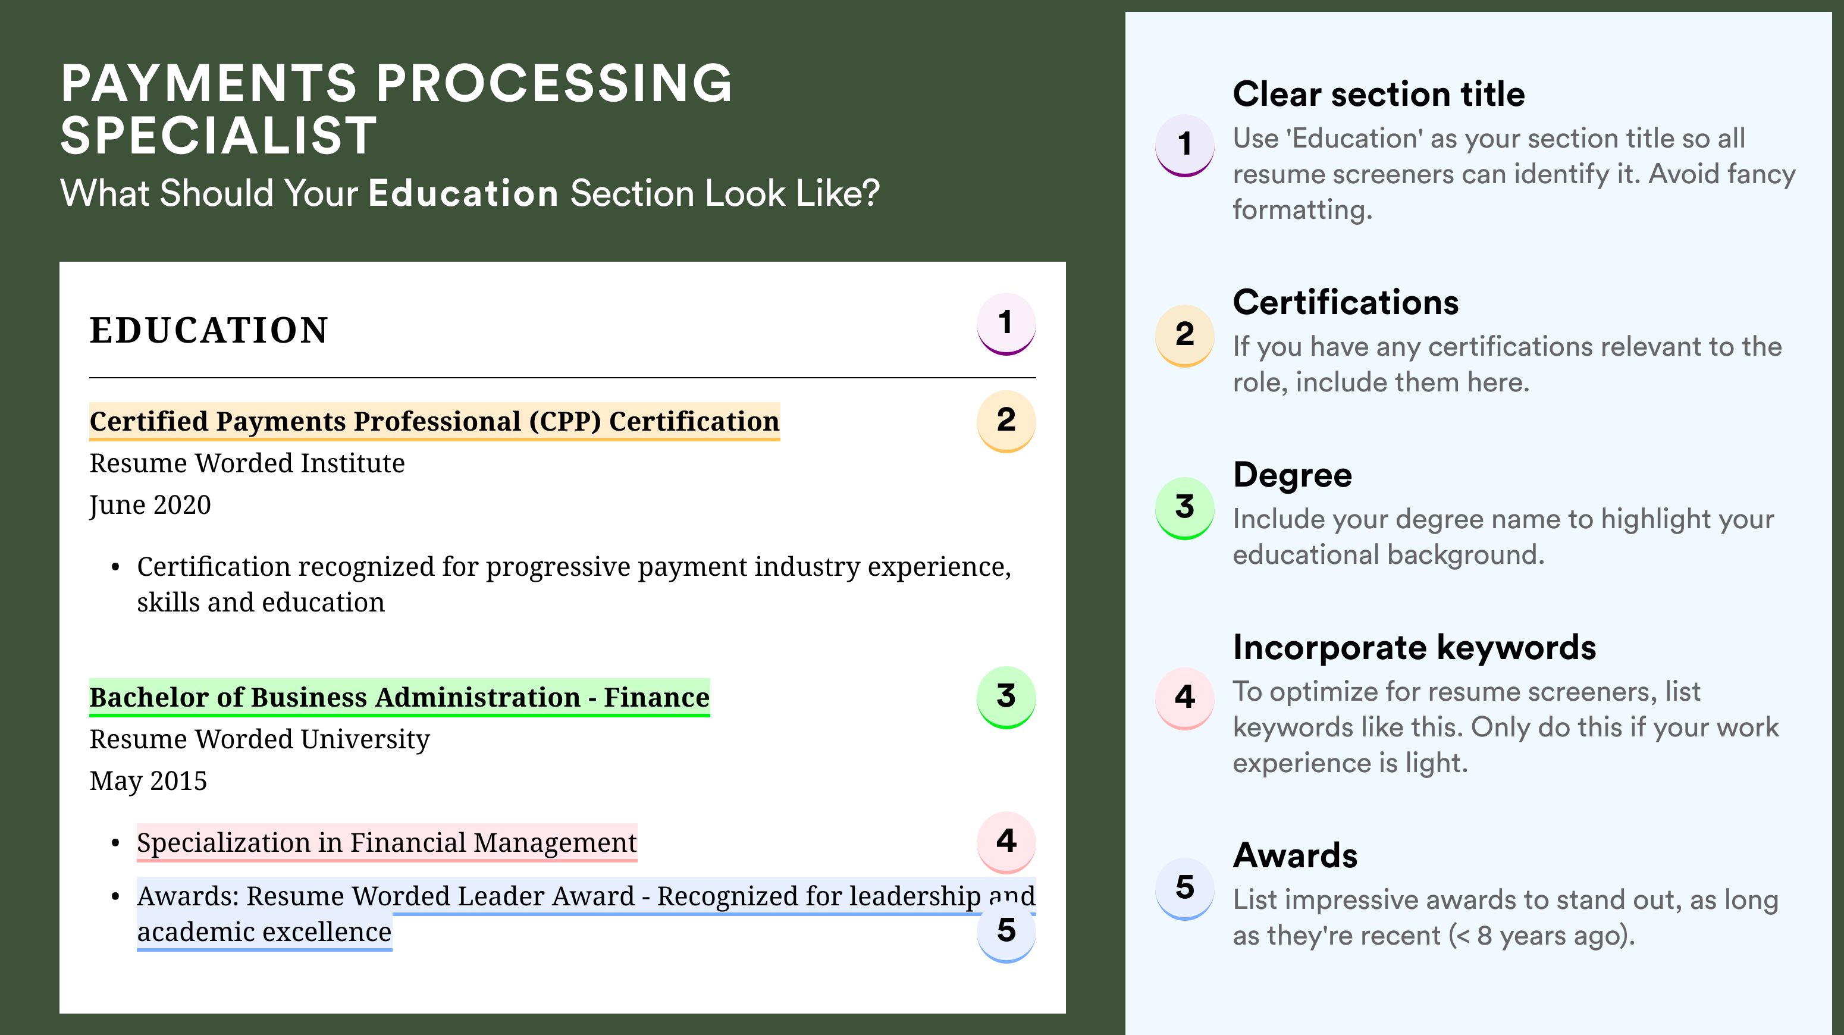The height and width of the screenshot is (1035, 1844).
Task: Click the PAYMENTS PROCESSING SPECIALIST title
Action: coord(397,109)
